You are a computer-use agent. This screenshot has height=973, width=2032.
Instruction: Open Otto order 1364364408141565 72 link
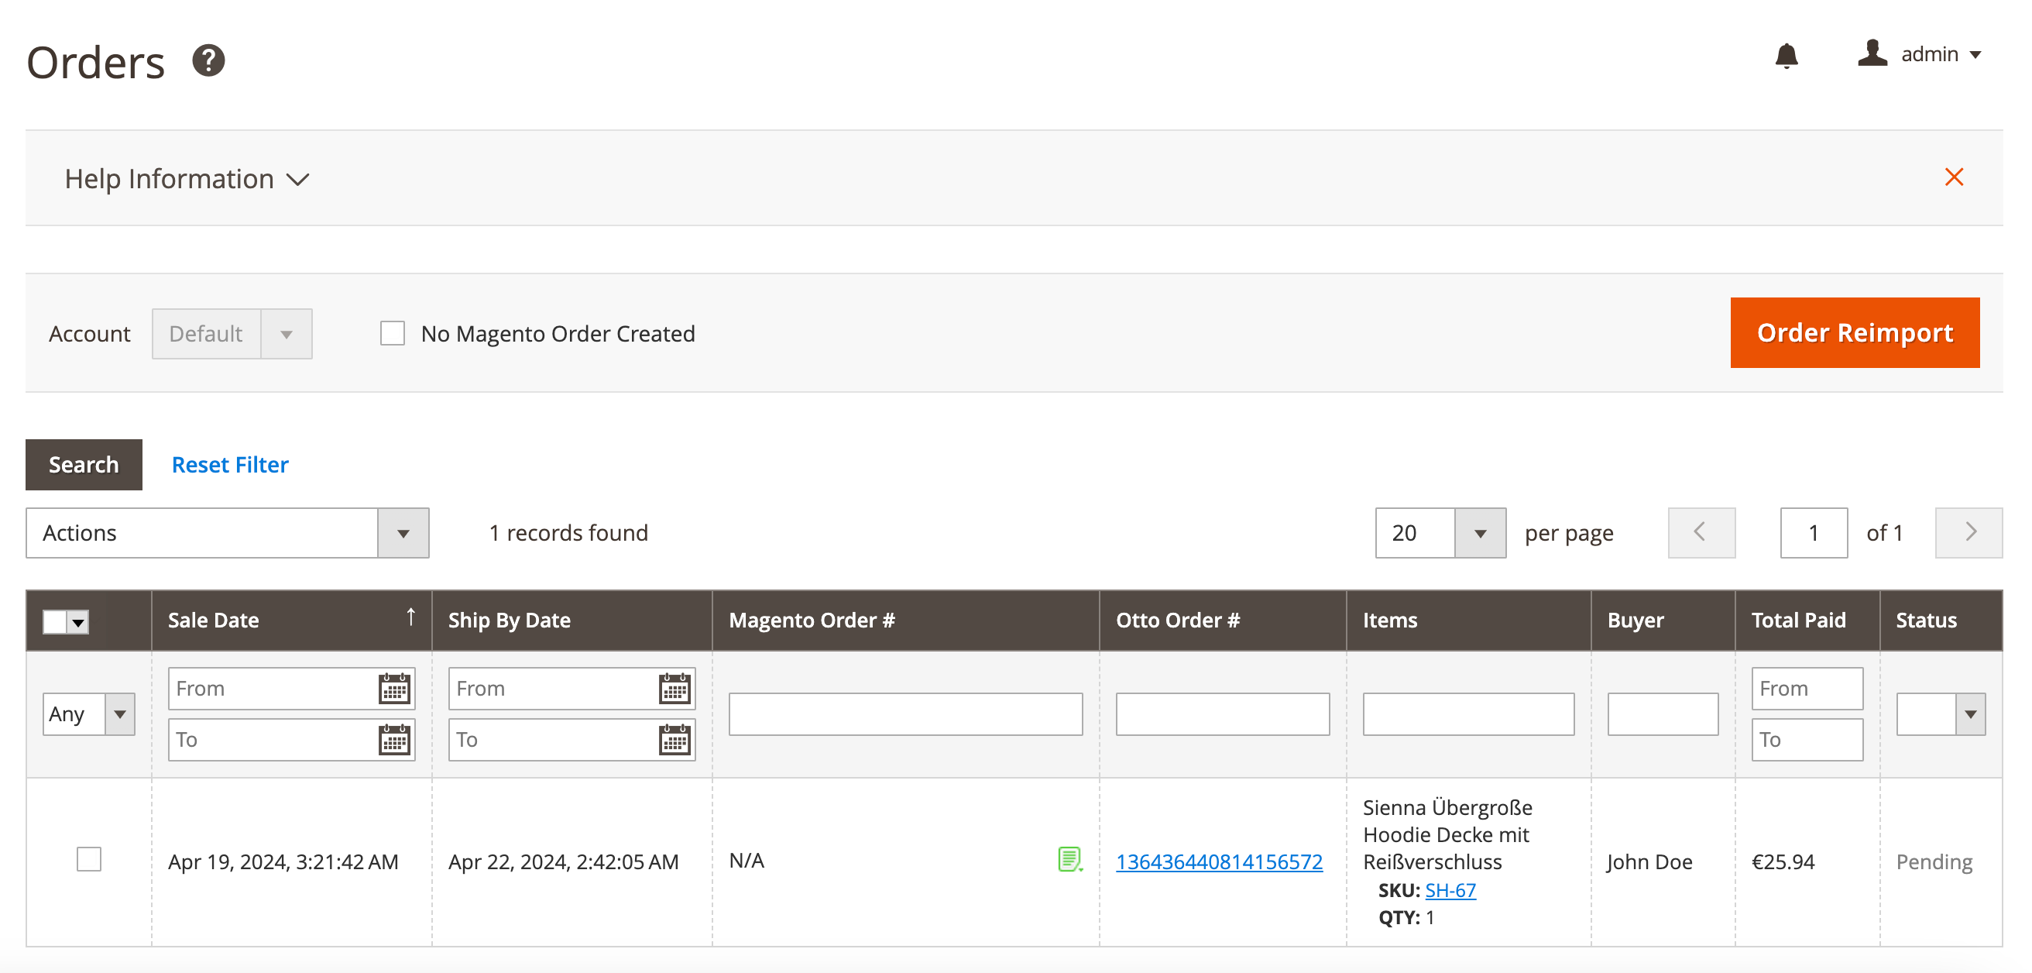(x=1218, y=861)
